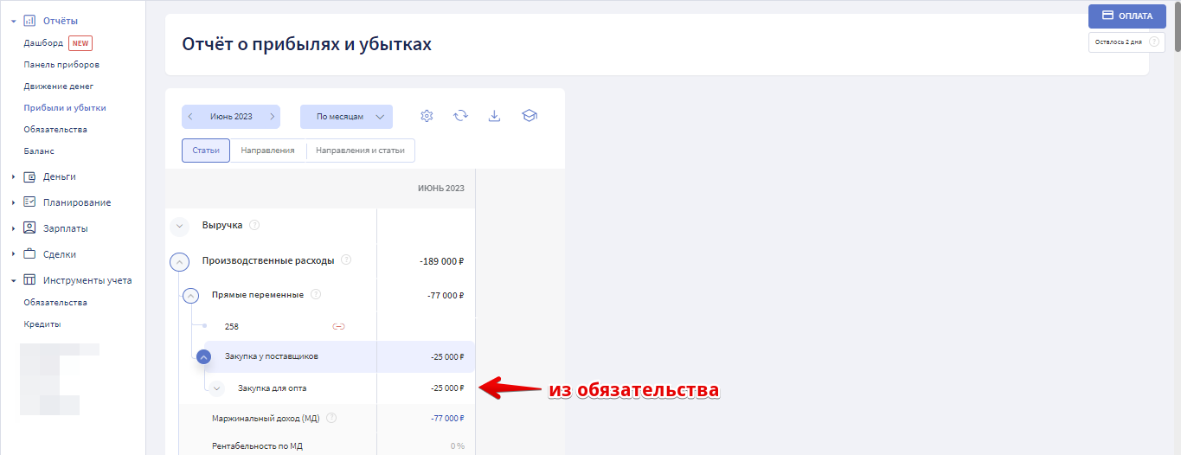
Task: Click -25 000 ₽ in Закупка у поставщиков
Action: (447, 356)
